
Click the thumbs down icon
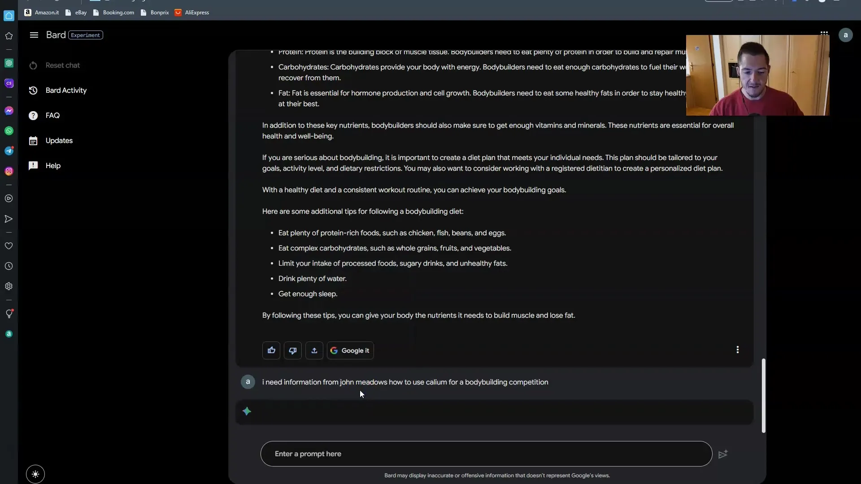pos(292,350)
